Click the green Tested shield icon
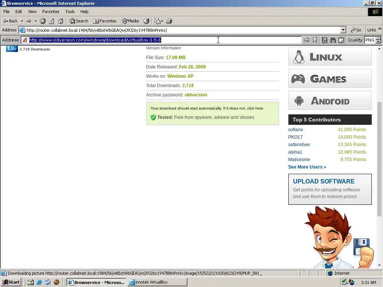The image size is (383, 287). coord(153,117)
